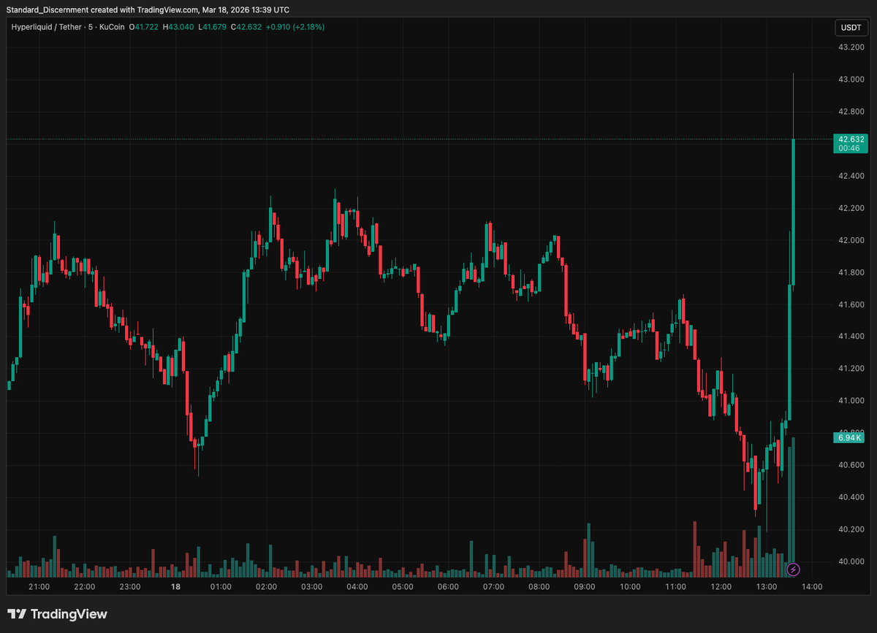Click the 40.400 price axis label
Viewport: 877px width, 633px height.
click(850, 497)
